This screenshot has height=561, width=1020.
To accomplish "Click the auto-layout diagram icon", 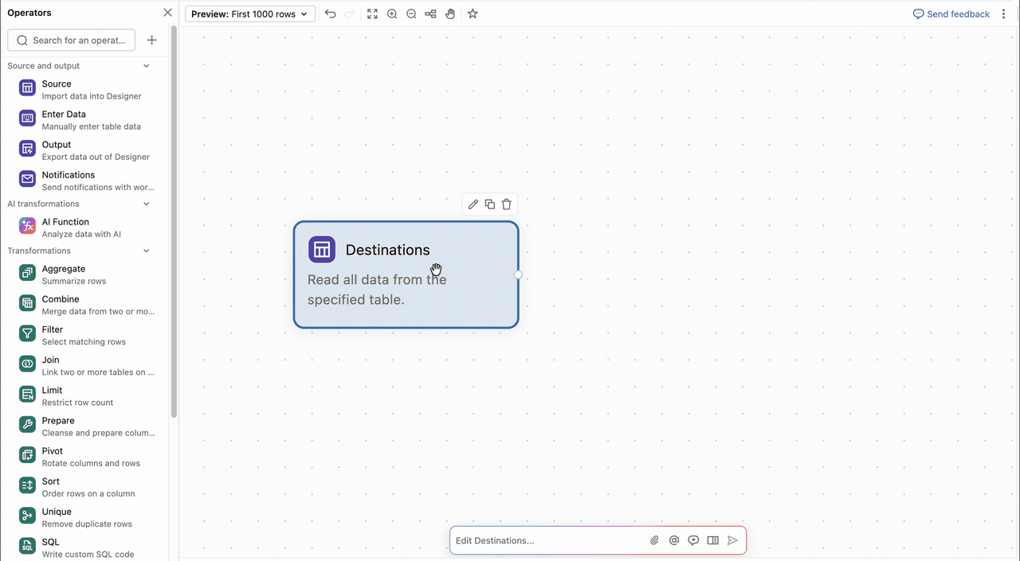I will click(x=430, y=14).
